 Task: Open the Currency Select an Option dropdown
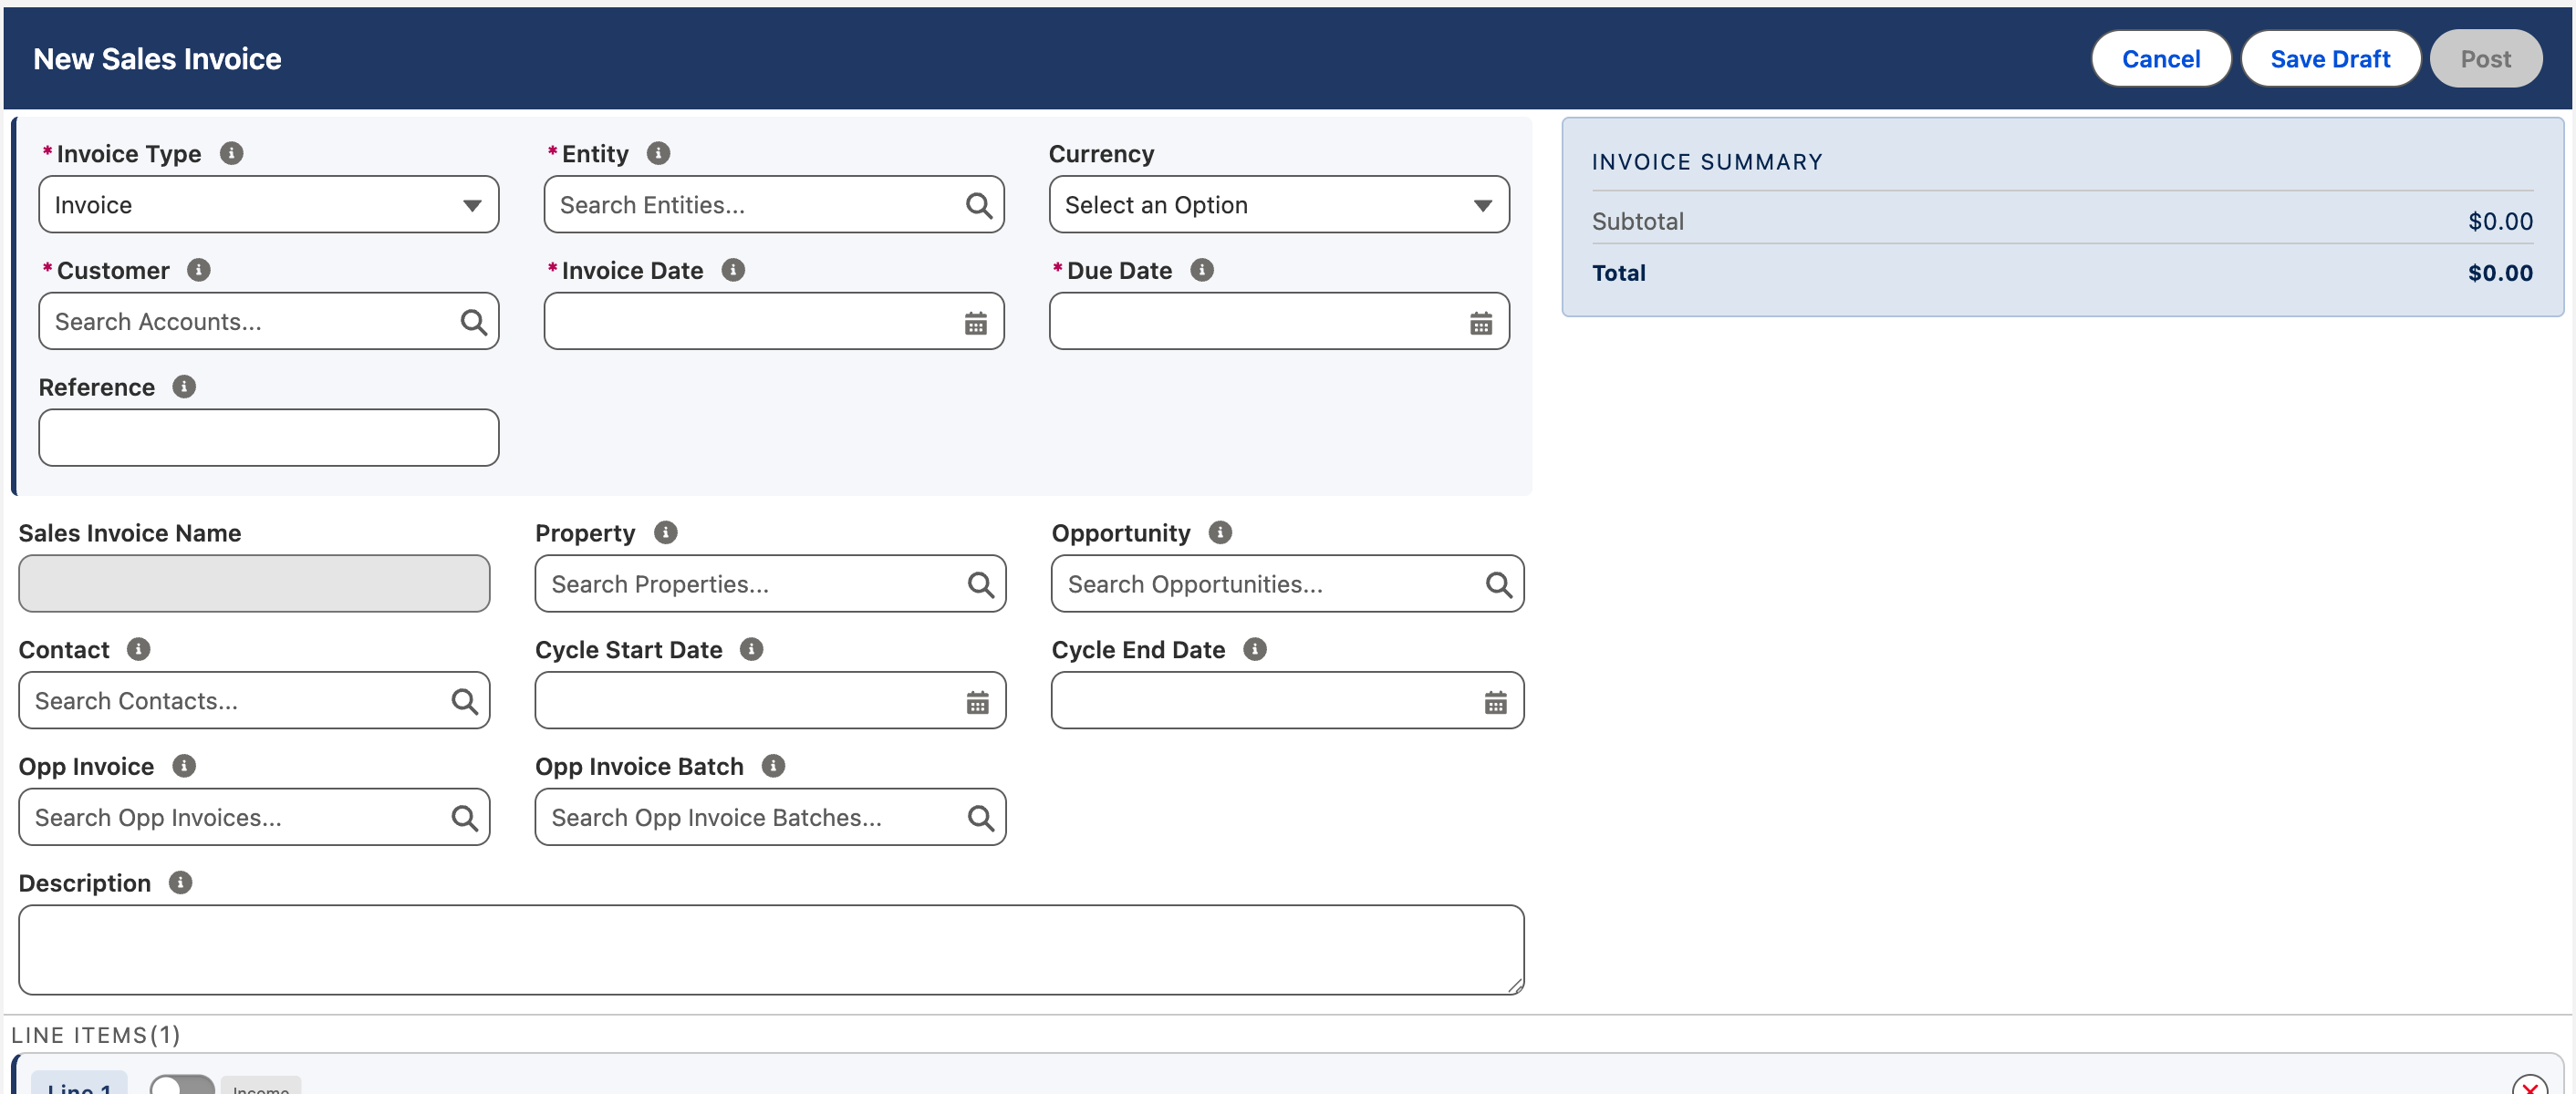1279,205
